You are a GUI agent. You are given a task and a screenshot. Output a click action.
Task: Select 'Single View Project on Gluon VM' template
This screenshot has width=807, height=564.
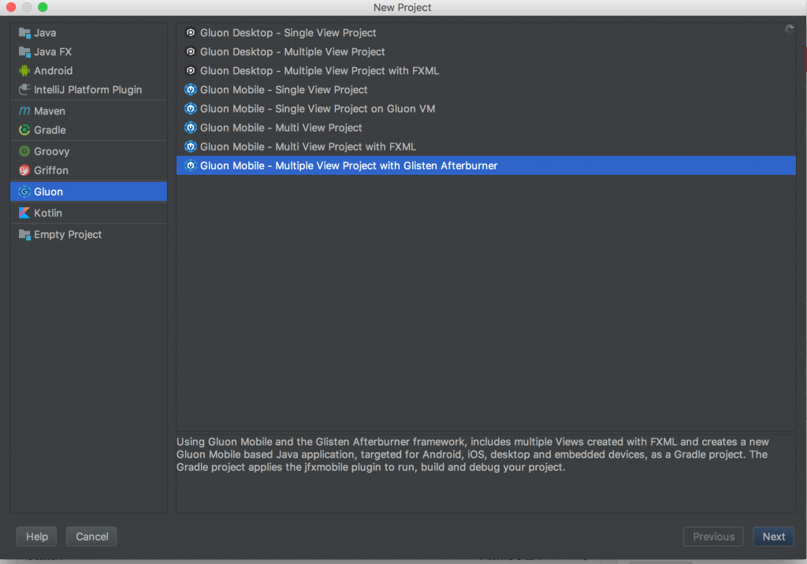[x=318, y=109]
